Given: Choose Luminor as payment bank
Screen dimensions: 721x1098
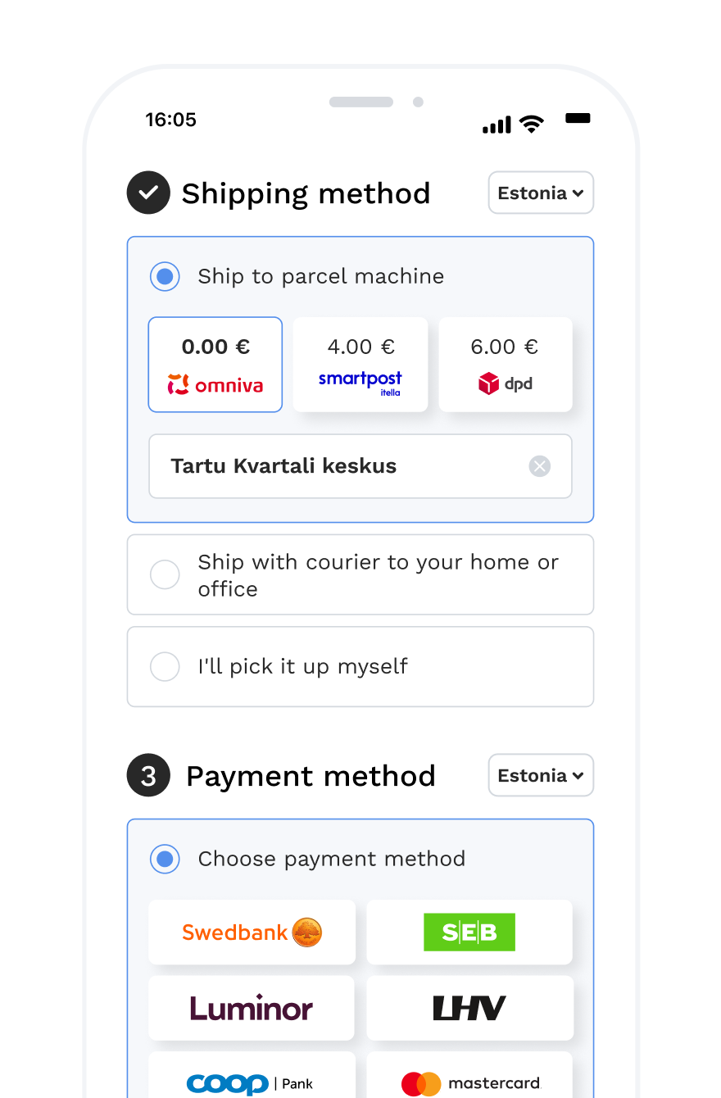Looking at the screenshot, I should point(252,1008).
